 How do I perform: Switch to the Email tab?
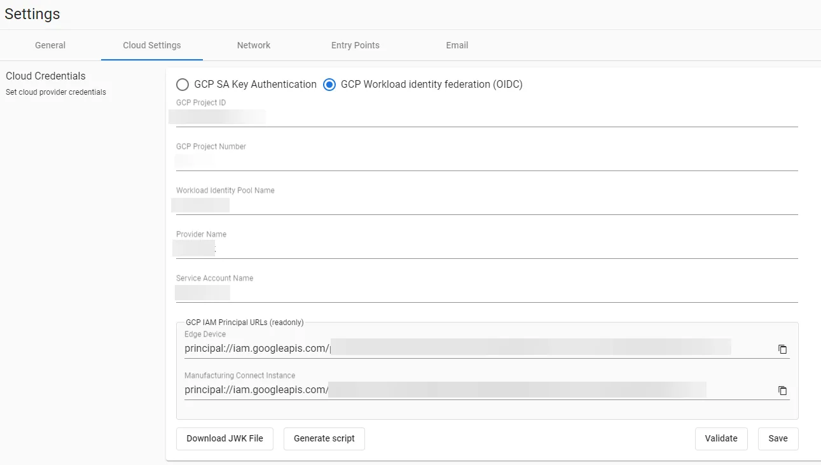[x=457, y=45]
